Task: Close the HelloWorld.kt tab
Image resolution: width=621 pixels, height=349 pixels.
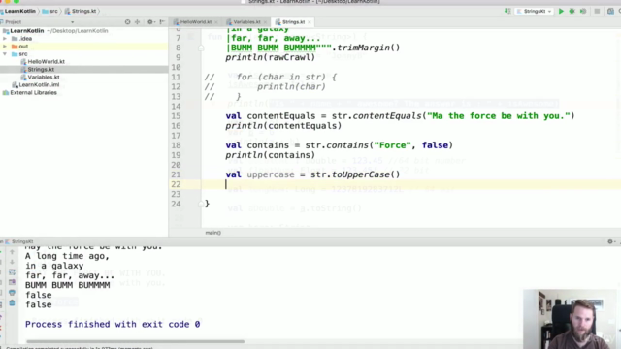Action: (x=216, y=22)
